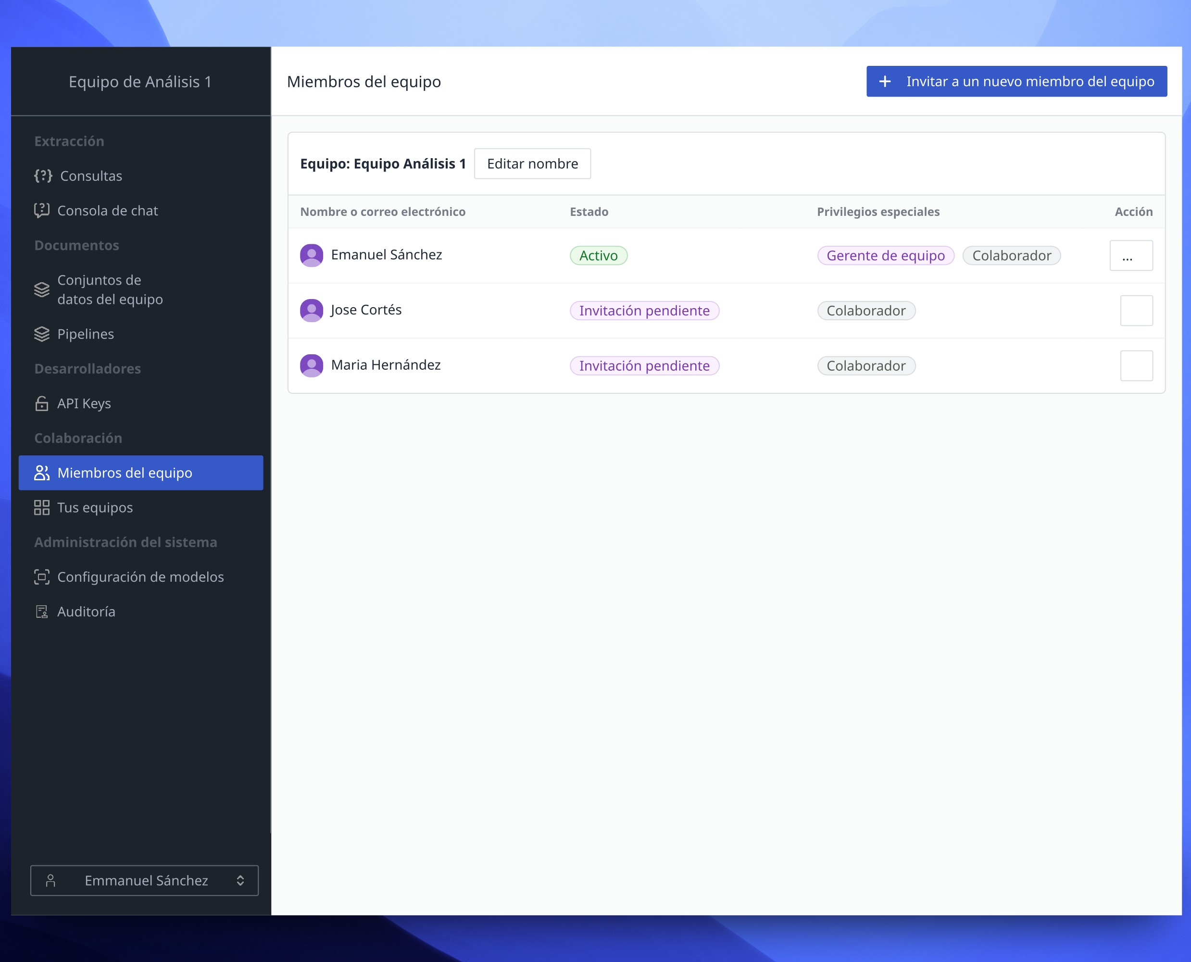The height and width of the screenshot is (962, 1191).
Task: Click the API Keys lock icon
Action: pos(41,403)
